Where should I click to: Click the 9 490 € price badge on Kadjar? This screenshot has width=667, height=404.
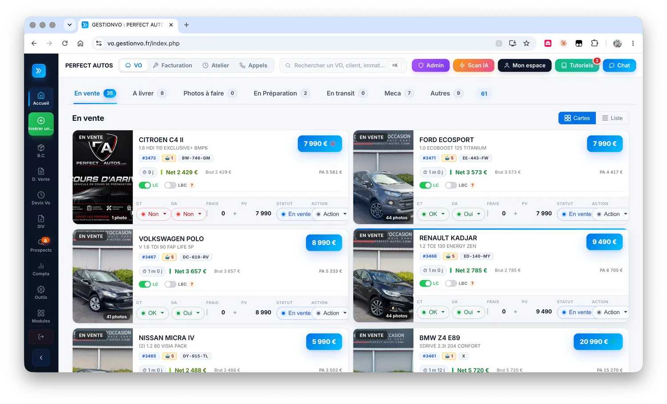pos(604,242)
